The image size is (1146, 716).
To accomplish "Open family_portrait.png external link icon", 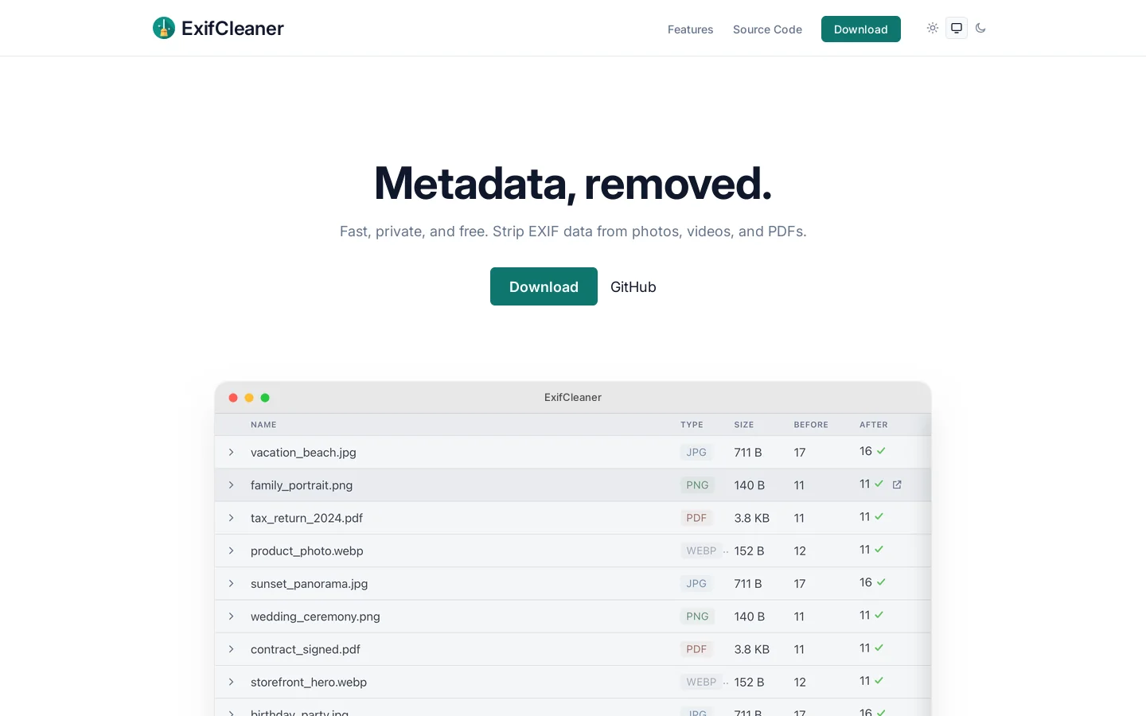I will point(897,484).
